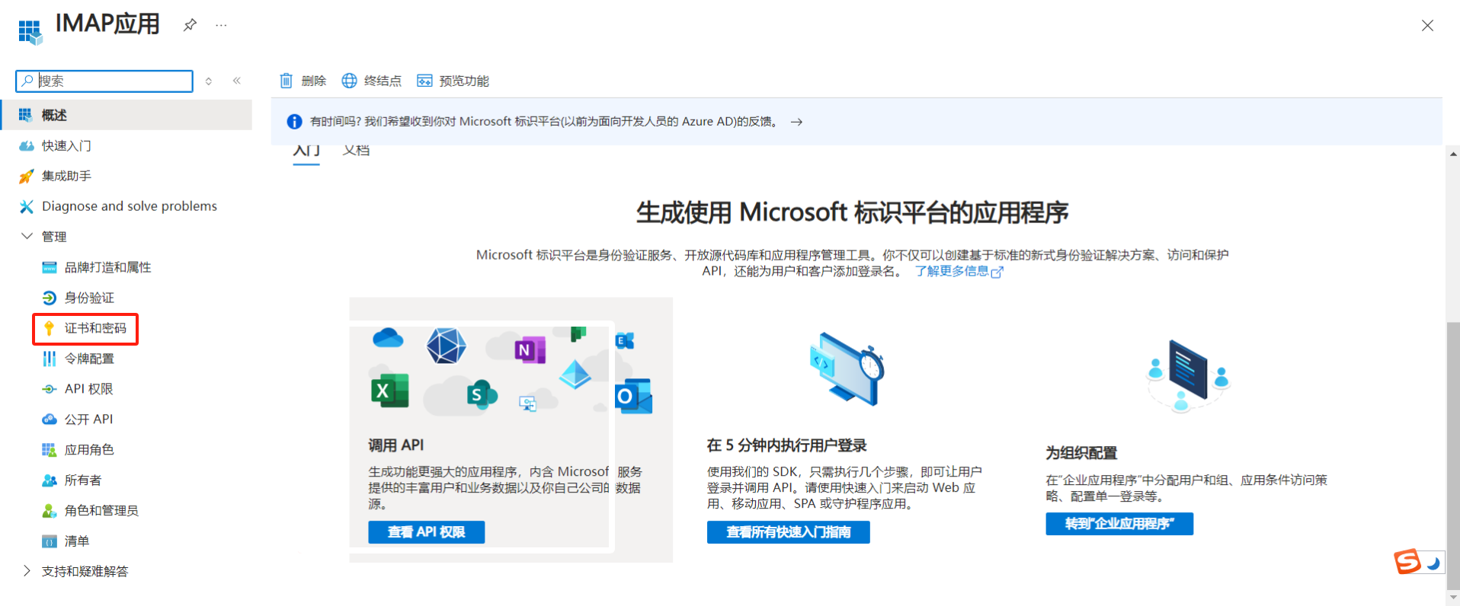The image size is (1460, 606).
Task: Click the 令牌配置 bars icon
Action: (x=49, y=359)
